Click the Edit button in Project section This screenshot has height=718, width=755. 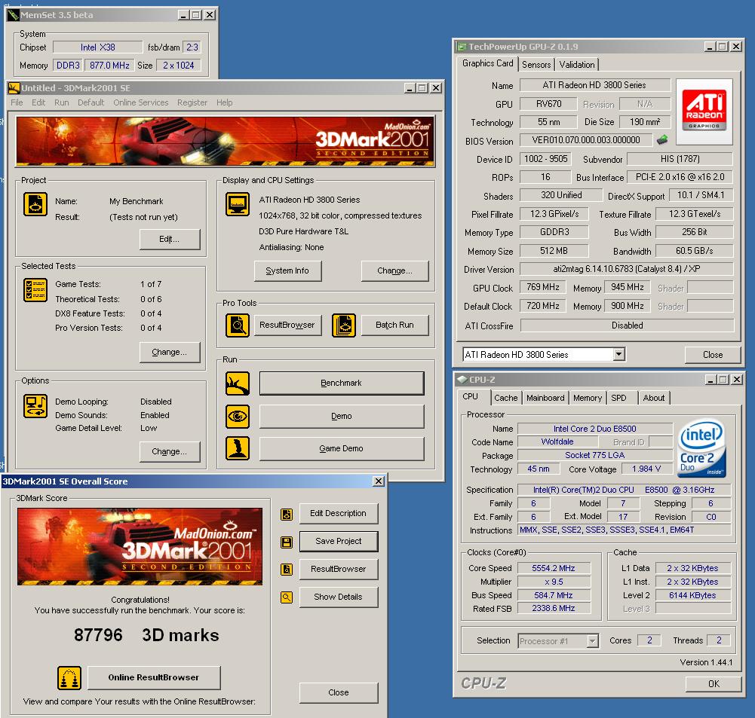click(170, 239)
